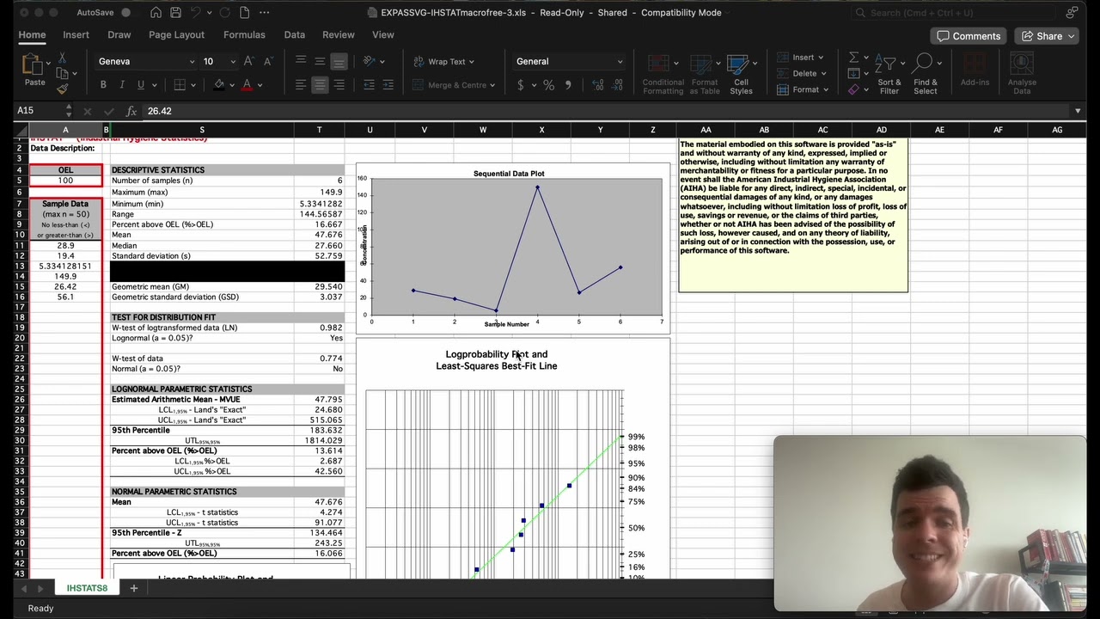Click the Comma style icon
The width and height of the screenshot is (1100, 619).
568,85
